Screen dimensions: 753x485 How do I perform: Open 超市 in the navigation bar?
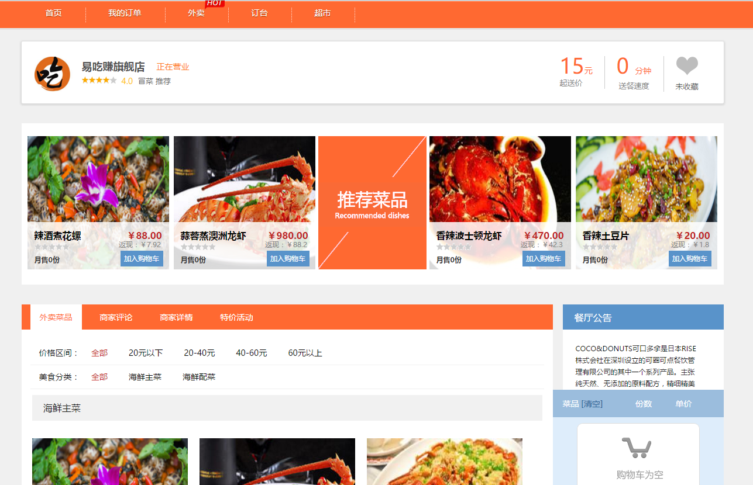pyautogui.click(x=322, y=13)
